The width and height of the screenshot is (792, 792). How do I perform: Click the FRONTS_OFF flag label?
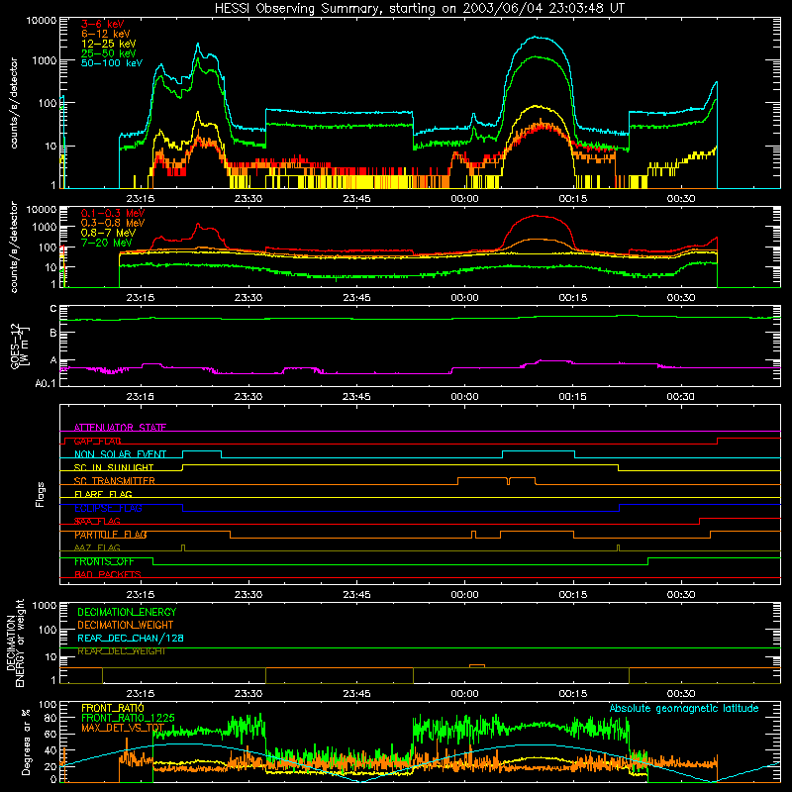coord(104,561)
